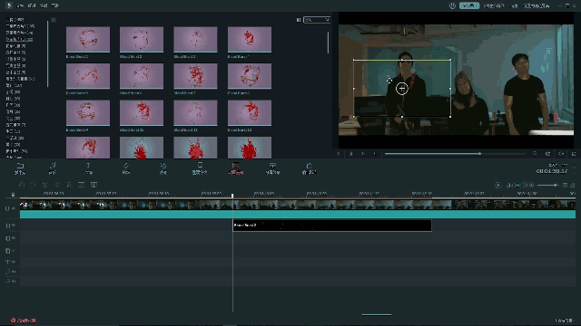Screen dimensions: 581x326
Task: Open the Effects tab with wand icon
Action: pos(163,168)
